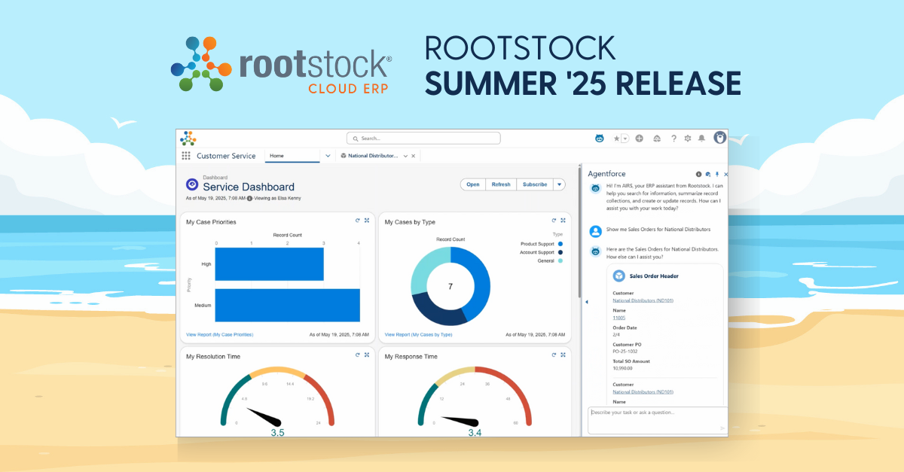Close the National Distributor tab
Viewport: 904px width, 472px height.
coord(414,156)
